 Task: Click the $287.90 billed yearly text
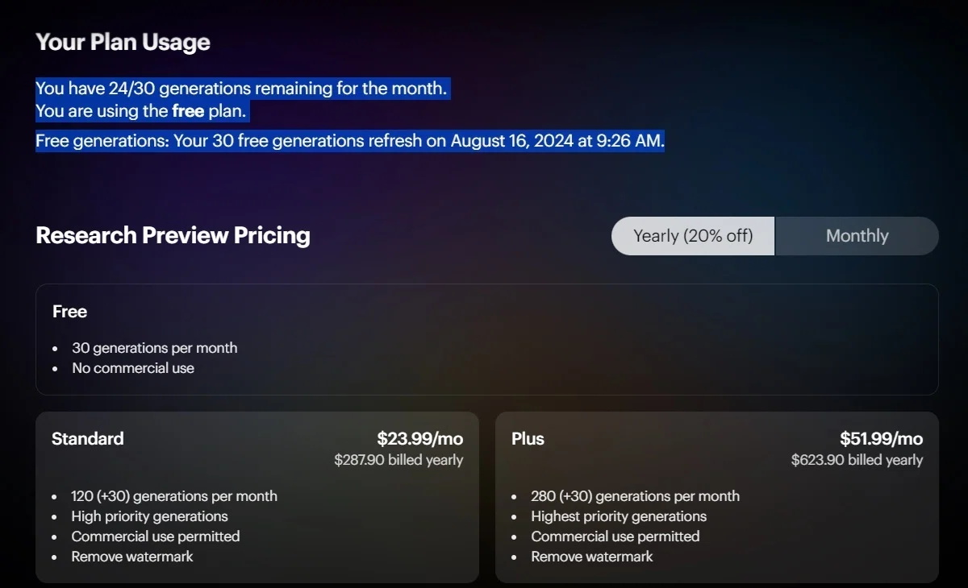click(398, 460)
